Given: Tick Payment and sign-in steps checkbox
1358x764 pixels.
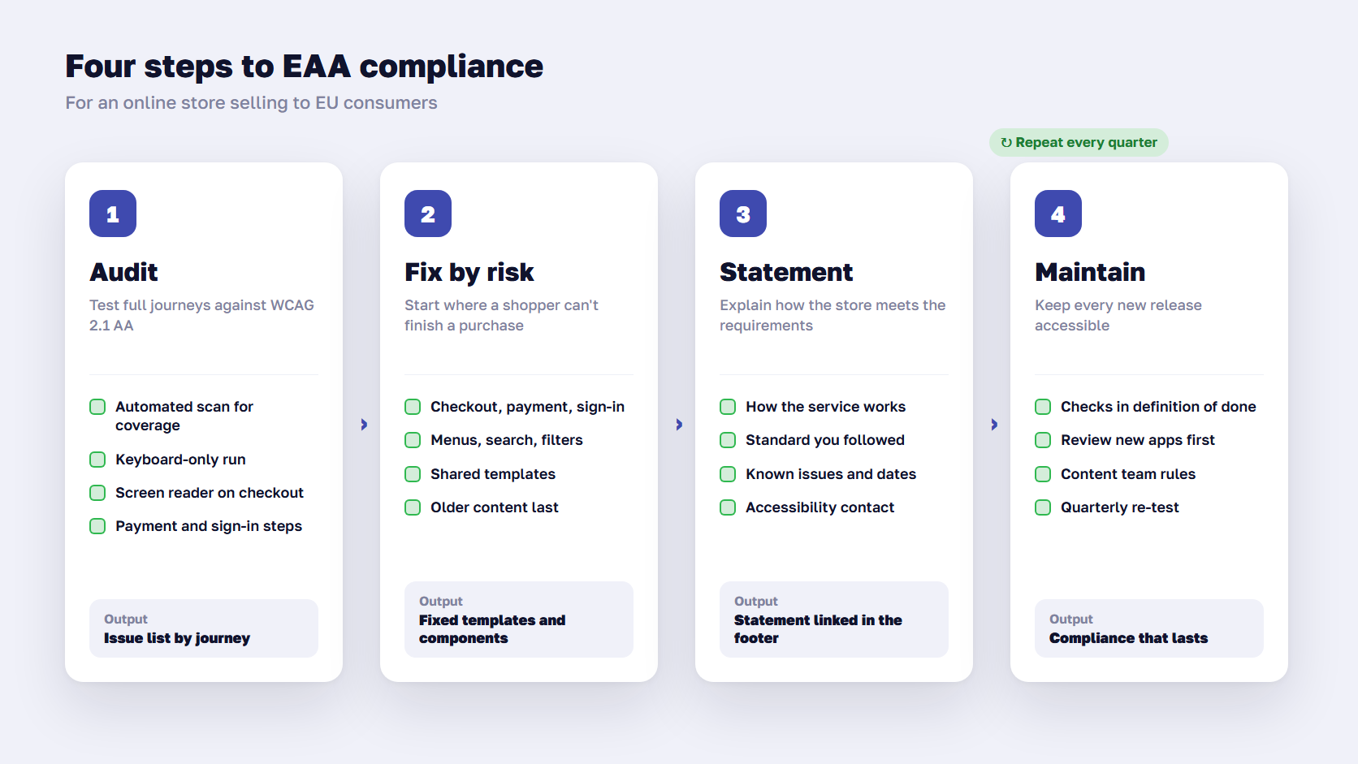Looking at the screenshot, I should coord(97,526).
